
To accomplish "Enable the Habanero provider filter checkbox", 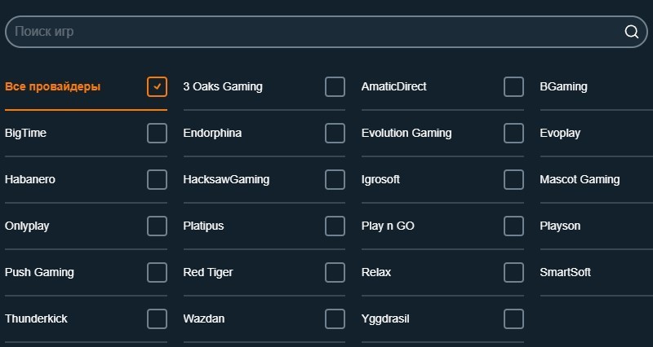I will 157,179.
